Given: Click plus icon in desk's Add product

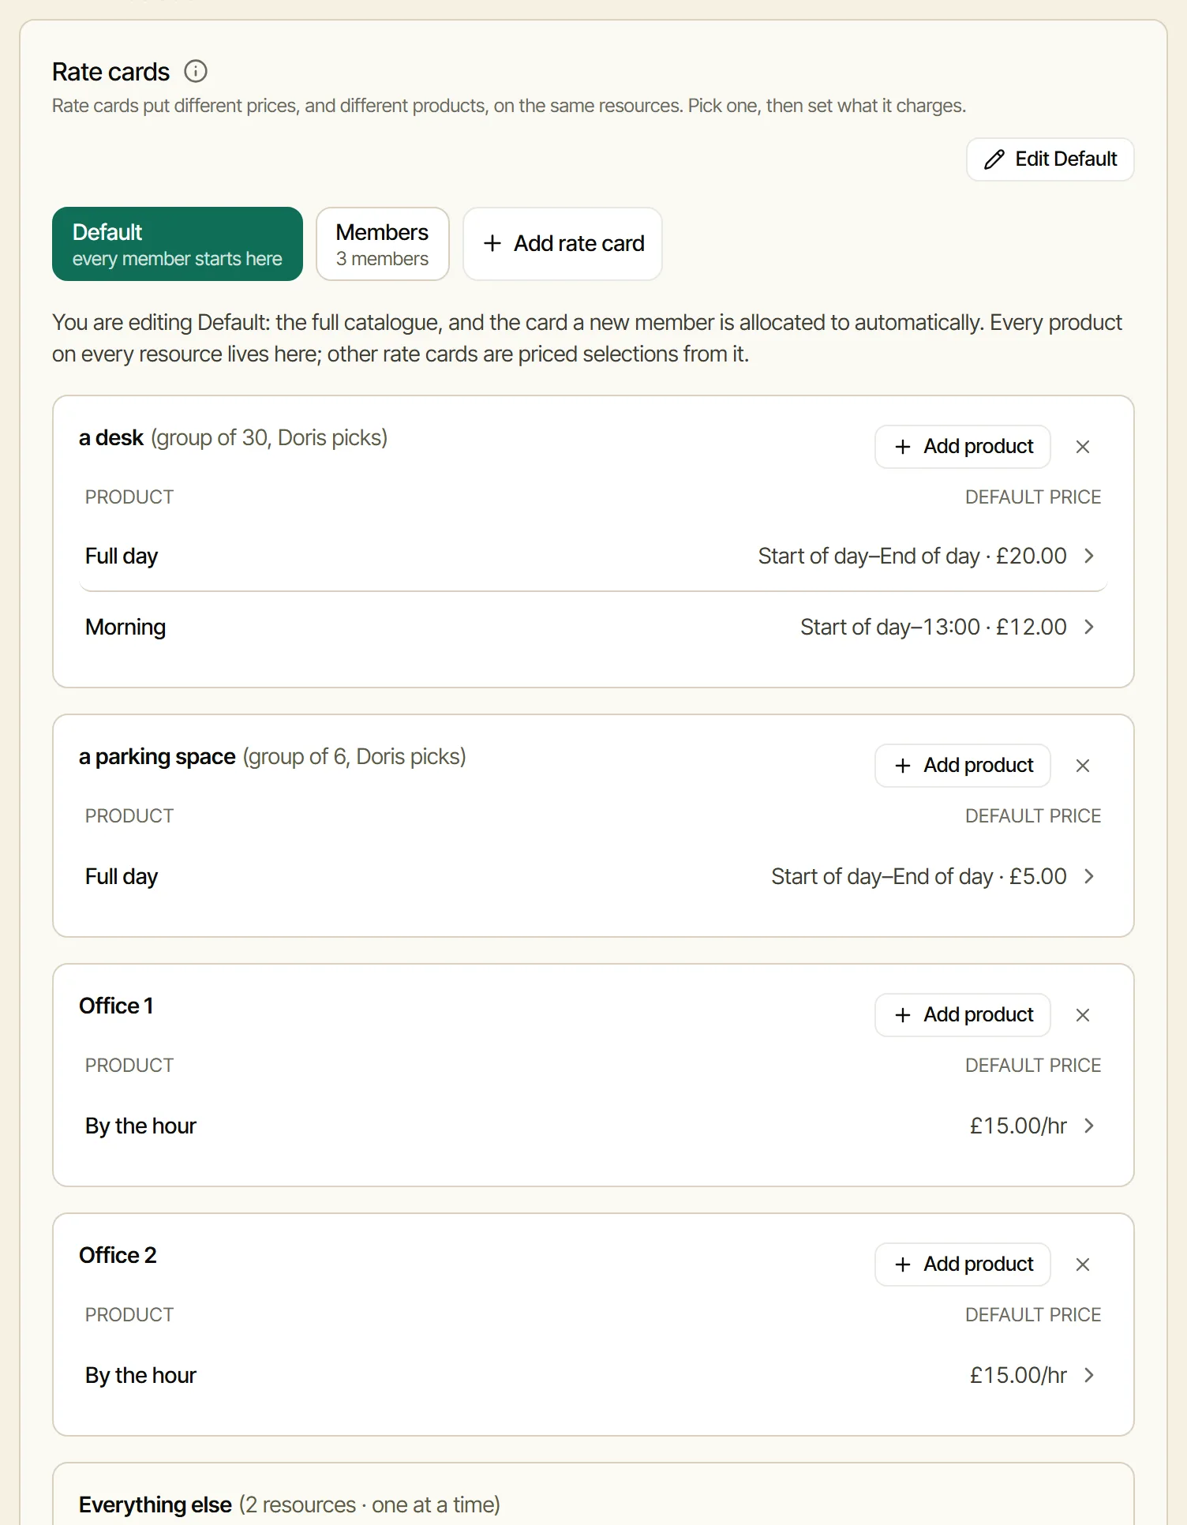Looking at the screenshot, I should tap(903, 447).
